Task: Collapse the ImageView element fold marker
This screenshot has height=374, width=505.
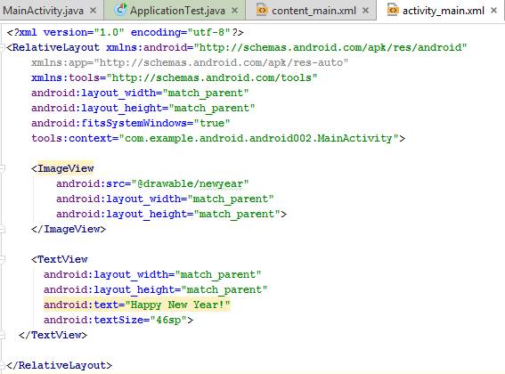Action: click(2, 168)
